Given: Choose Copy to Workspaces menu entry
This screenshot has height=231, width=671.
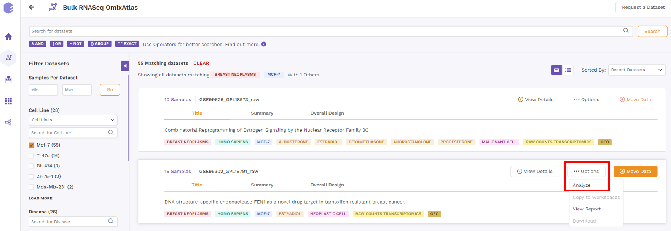Looking at the screenshot, I should pos(596,197).
